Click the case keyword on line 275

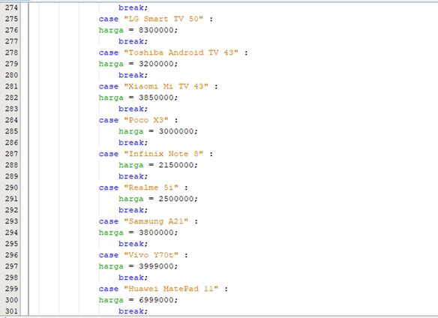click(109, 19)
